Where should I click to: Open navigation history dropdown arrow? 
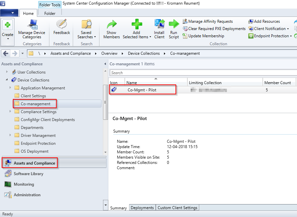pos(22,53)
